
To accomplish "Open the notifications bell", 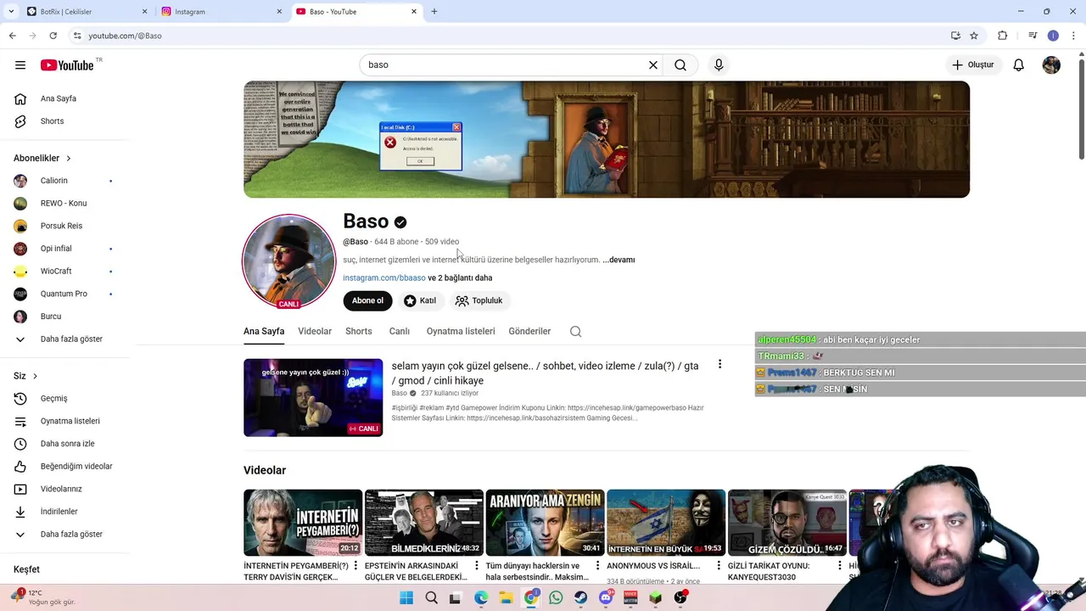I will point(1019,64).
